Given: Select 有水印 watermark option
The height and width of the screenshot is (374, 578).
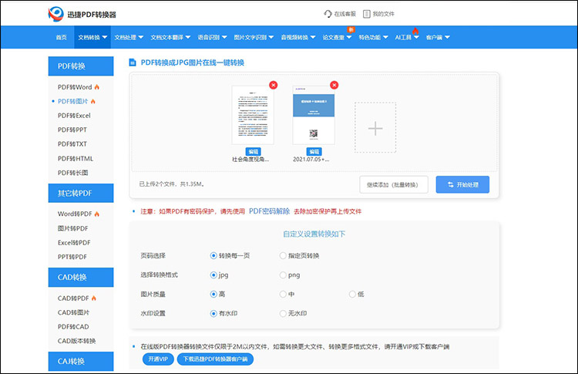Looking at the screenshot, I should coord(213,314).
